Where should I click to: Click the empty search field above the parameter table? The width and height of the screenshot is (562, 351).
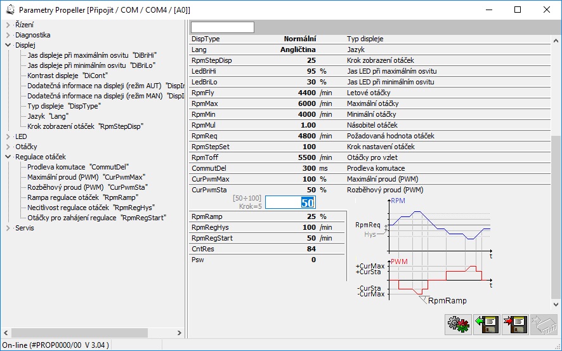point(223,27)
